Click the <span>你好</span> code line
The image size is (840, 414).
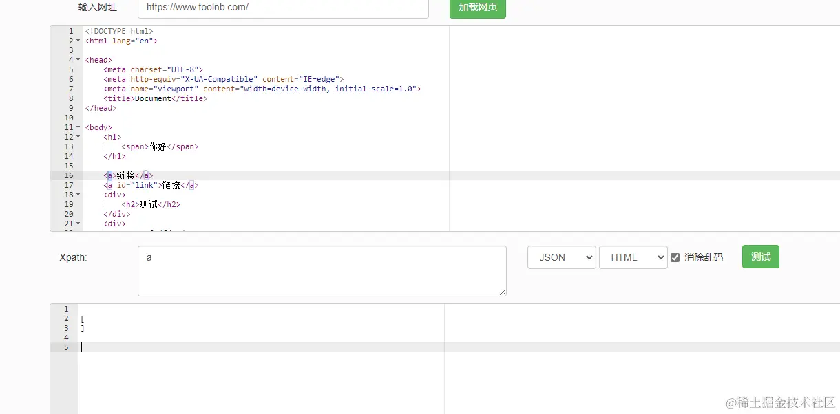(x=160, y=146)
